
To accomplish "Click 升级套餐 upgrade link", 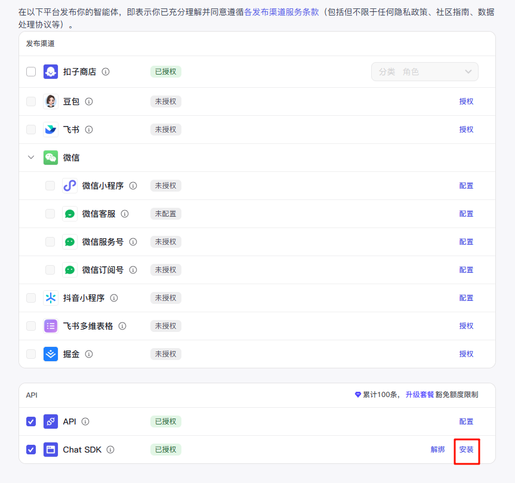I will 420,395.
